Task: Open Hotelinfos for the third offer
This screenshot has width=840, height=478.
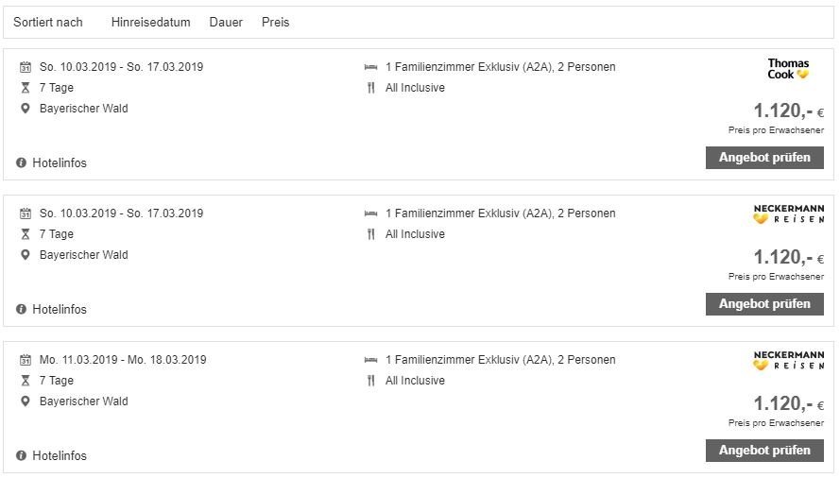Action: pyautogui.click(x=59, y=456)
